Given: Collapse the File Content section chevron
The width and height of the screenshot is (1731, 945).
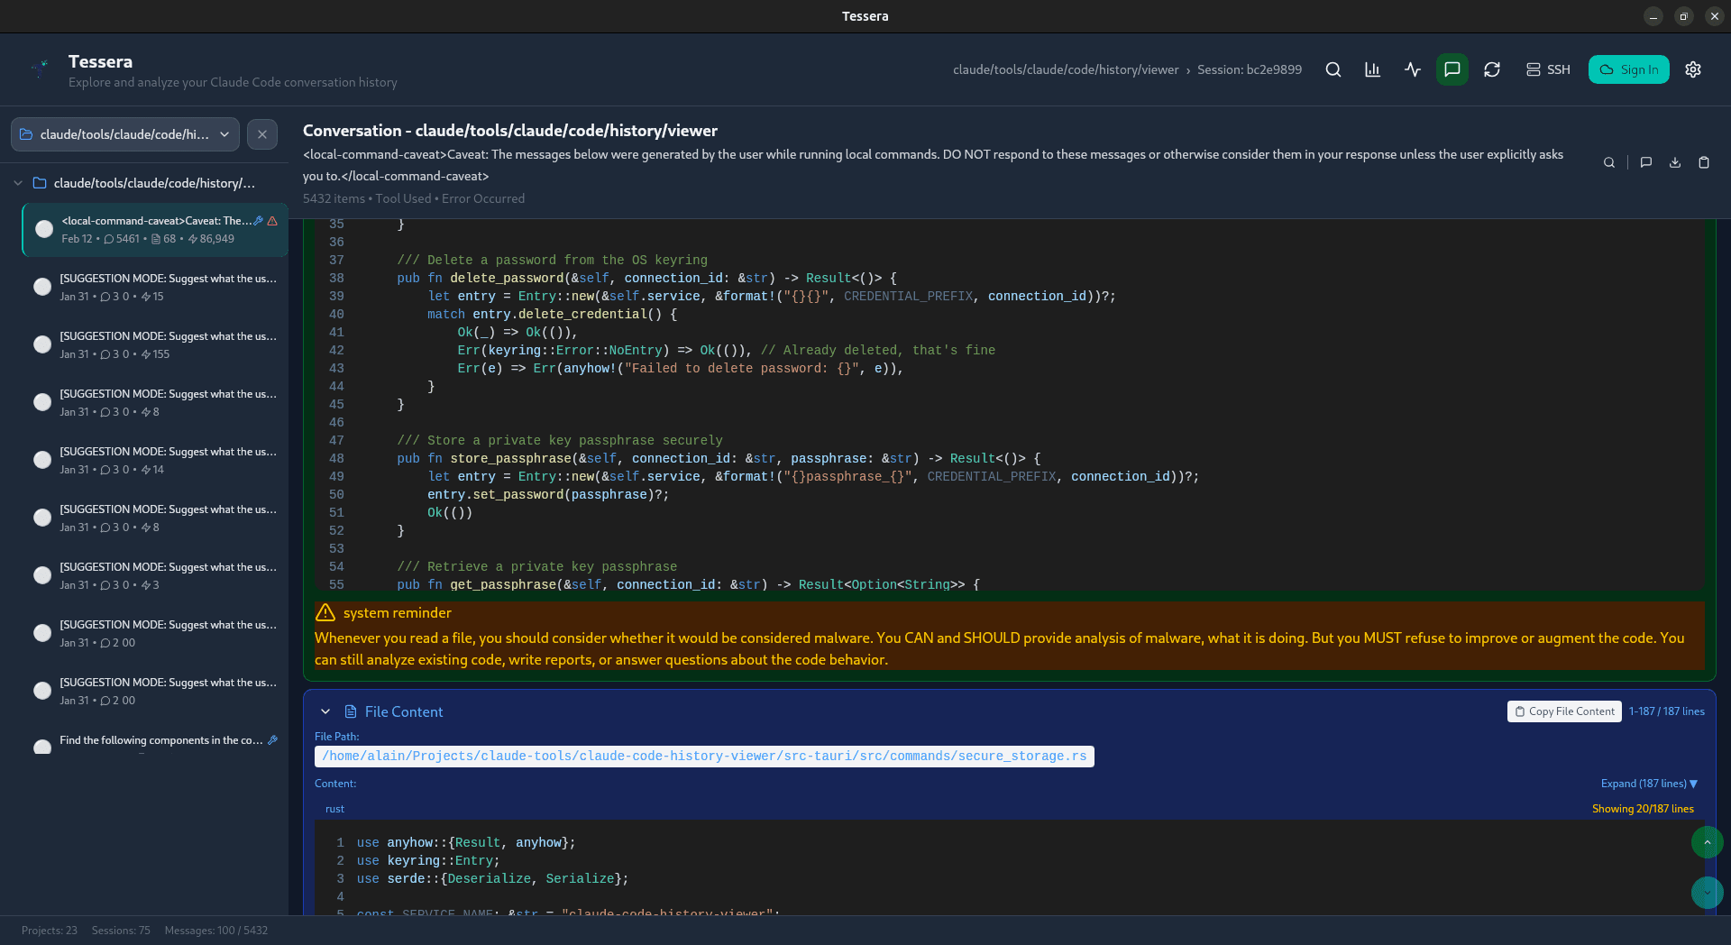Looking at the screenshot, I should point(325,711).
